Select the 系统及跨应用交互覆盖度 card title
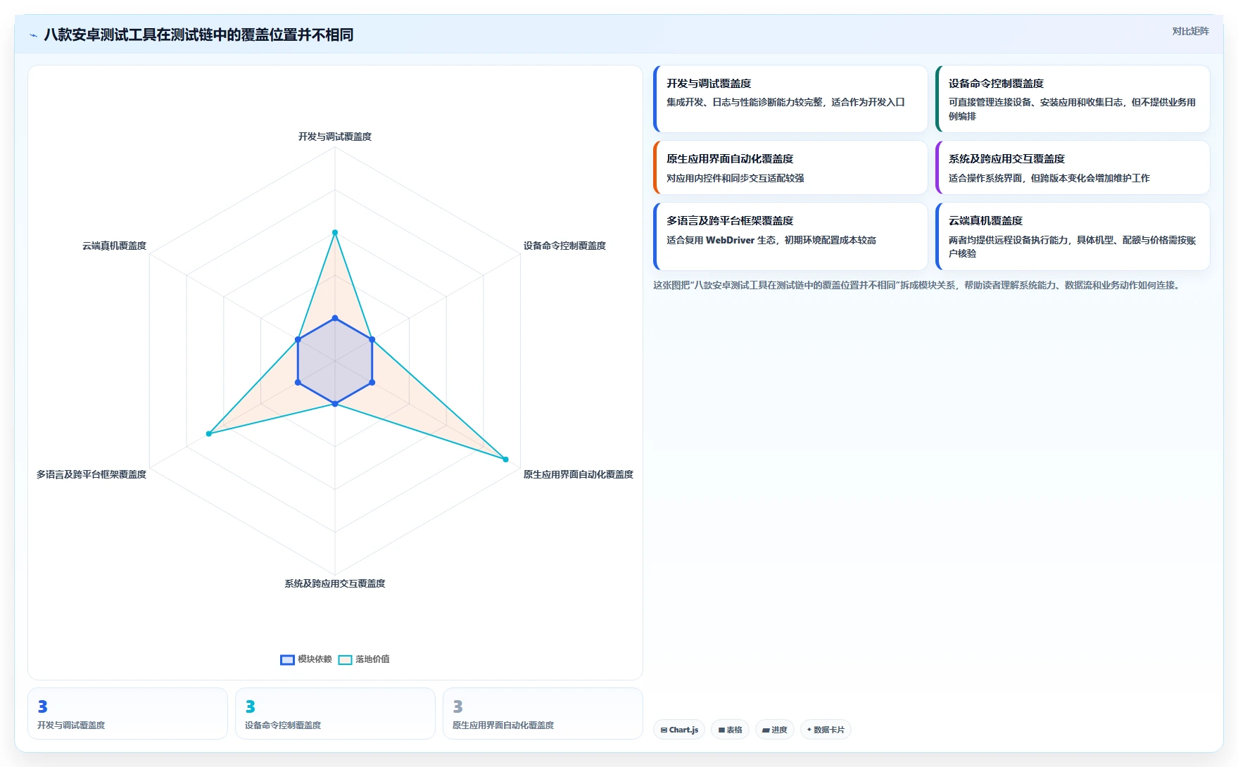The height and width of the screenshot is (767, 1238). (x=1006, y=159)
